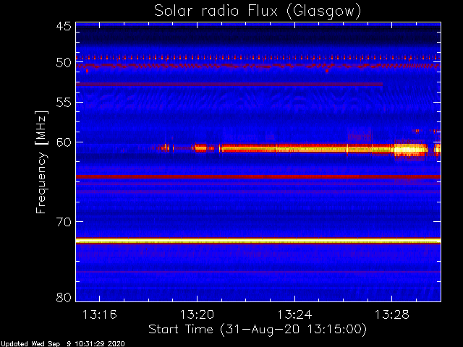Viewport: 463px width, 347px height.
Task: Click the bright yellow emission band near 72 MHz
Action: 258,241
